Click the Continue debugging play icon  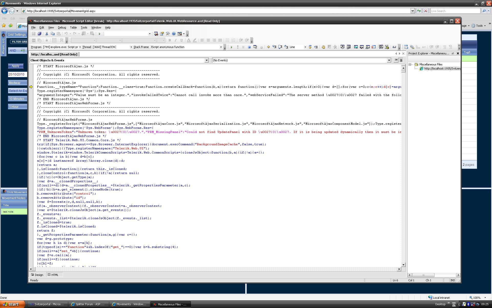tap(231, 47)
